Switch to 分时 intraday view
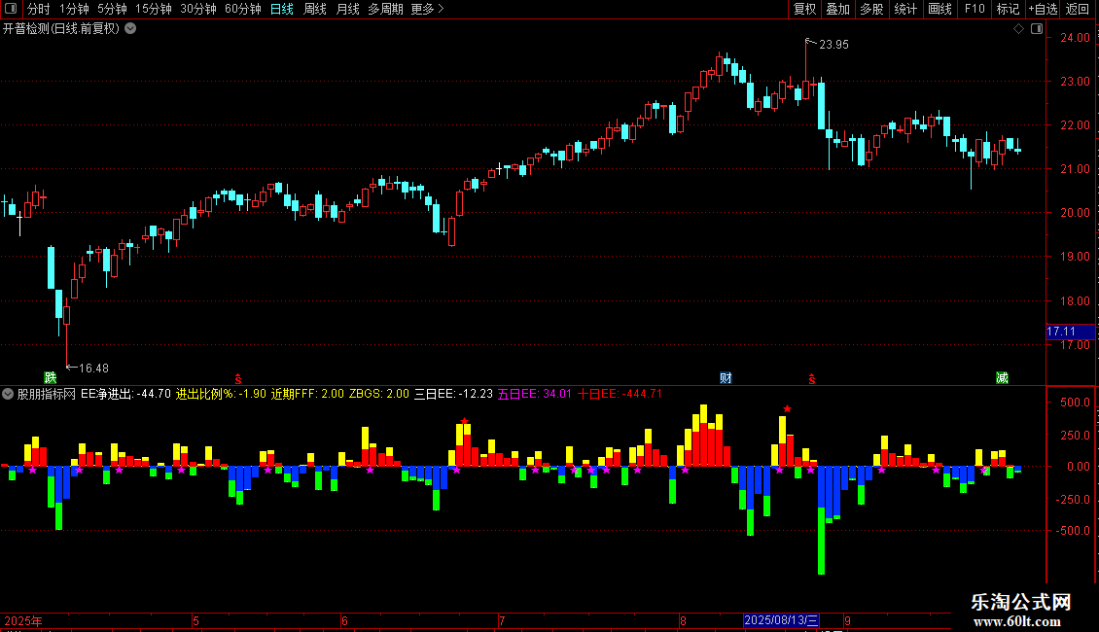This screenshot has height=632, width=1099. 39,9
